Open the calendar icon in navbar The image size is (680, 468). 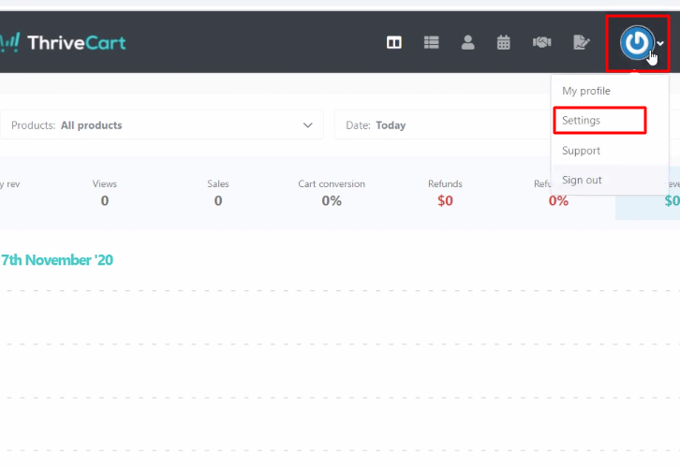pos(503,42)
